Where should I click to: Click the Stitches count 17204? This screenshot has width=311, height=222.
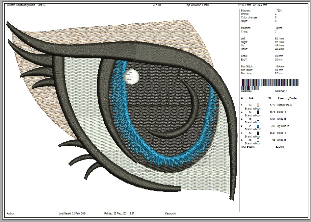click(278, 11)
